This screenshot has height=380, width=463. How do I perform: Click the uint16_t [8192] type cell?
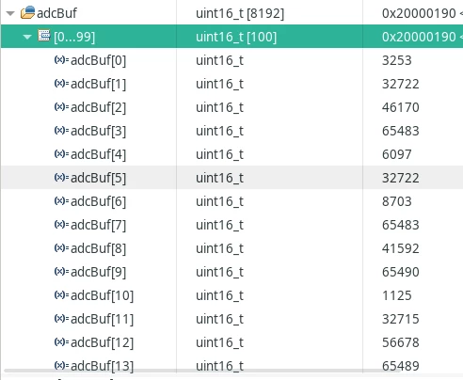240,13
